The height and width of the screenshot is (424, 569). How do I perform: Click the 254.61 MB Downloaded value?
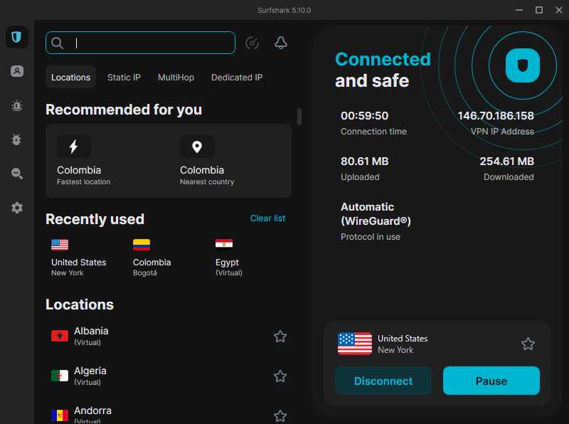coord(506,161)
